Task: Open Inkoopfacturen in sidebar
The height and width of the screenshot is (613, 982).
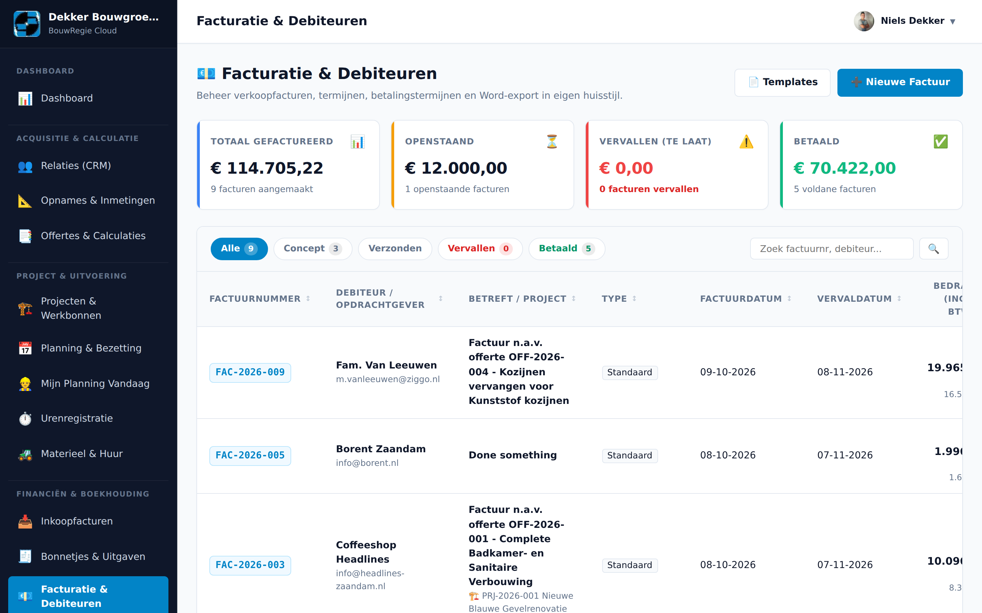Action: pos(88,521)
